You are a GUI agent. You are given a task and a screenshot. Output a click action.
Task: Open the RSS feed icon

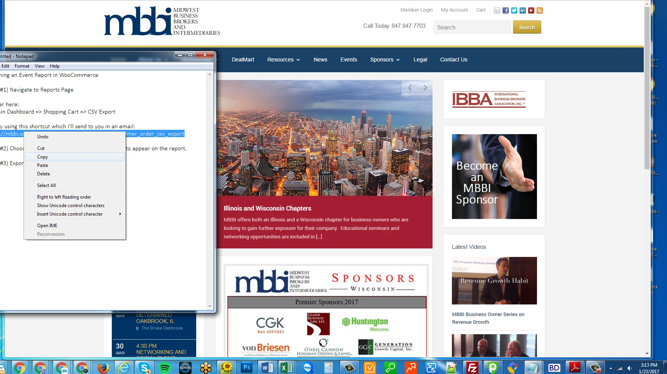540,10
